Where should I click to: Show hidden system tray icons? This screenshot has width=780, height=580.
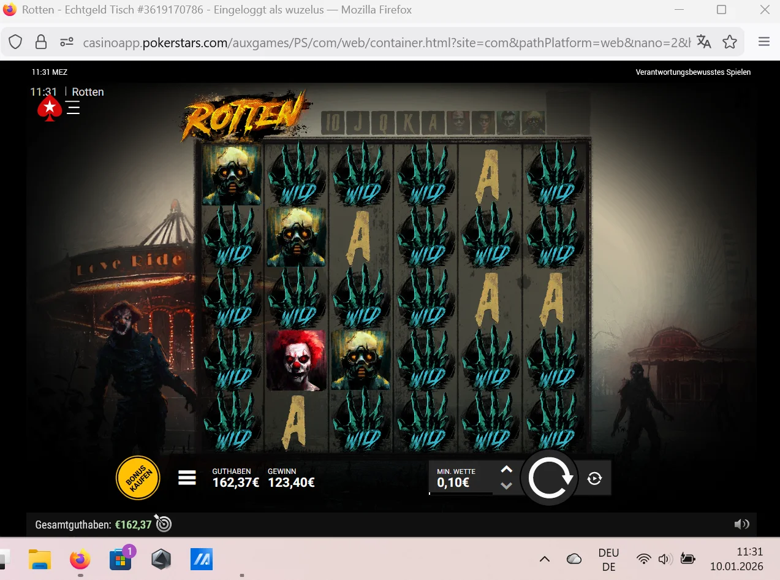[544, 559]
